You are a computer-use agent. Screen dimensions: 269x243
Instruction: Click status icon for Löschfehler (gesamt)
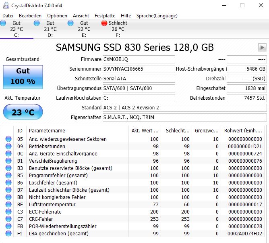coord(8,182)
